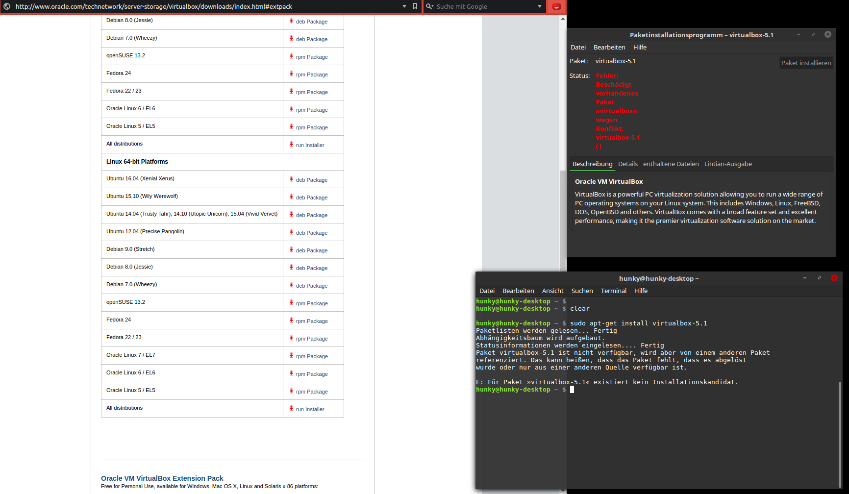
Task: Maximize the Paketinstallationsprogramm window
Action: click(813, 34)
